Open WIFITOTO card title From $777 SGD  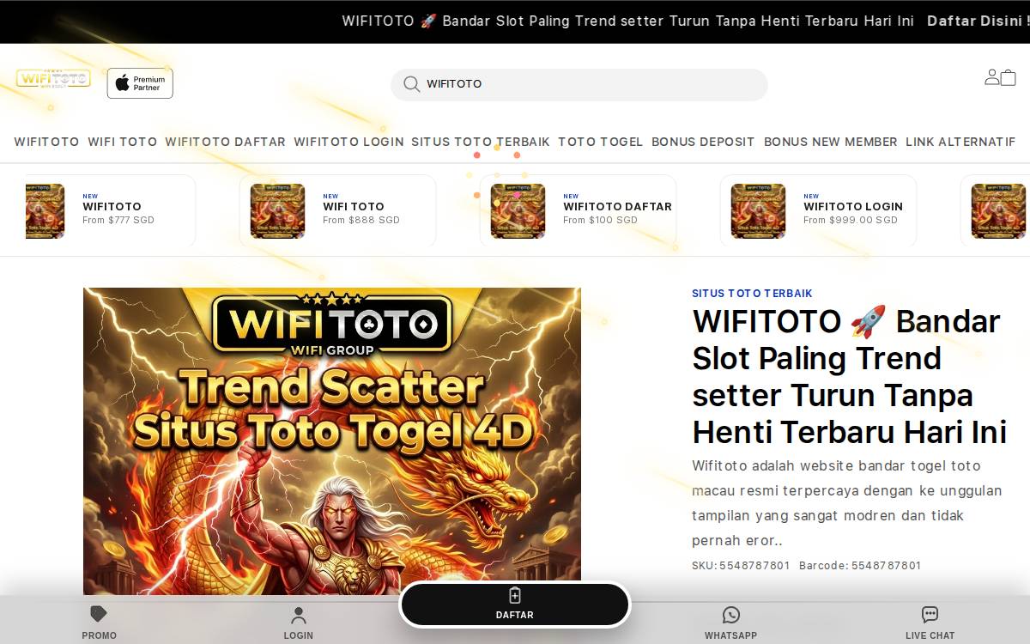click(112, 206)
